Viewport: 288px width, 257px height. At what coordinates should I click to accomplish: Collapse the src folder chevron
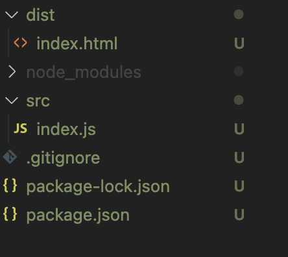tap(12, 101)
